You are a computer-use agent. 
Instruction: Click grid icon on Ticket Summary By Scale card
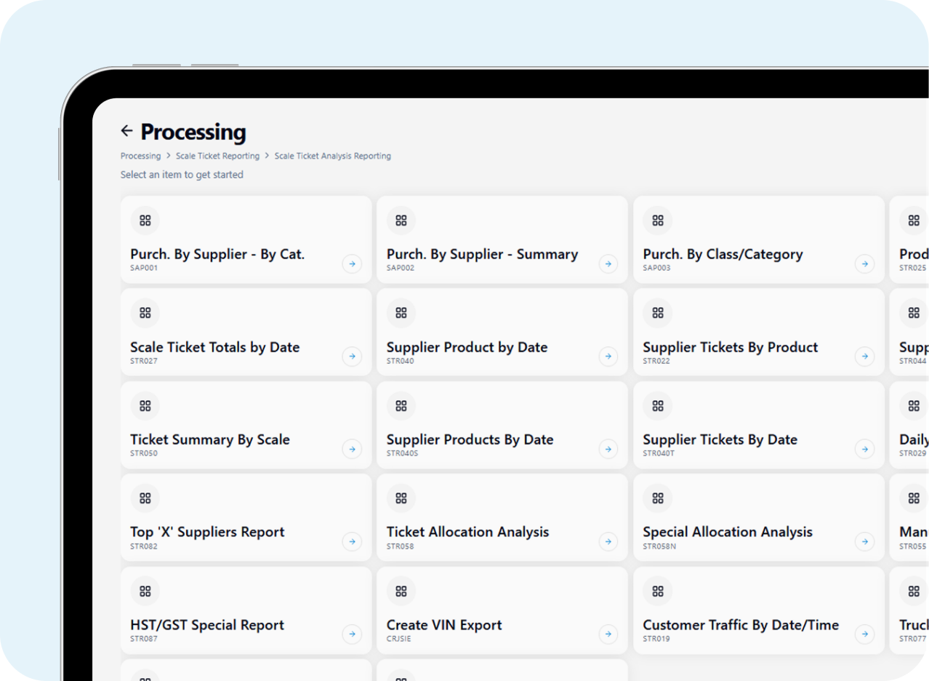coord(145,406)
